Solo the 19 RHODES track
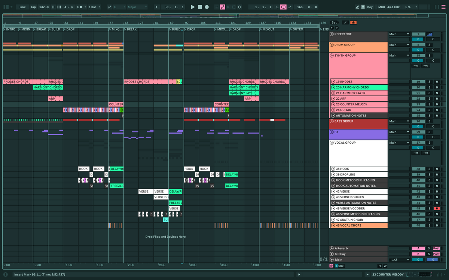Screen dimensions: 449x280 (429, 81)
